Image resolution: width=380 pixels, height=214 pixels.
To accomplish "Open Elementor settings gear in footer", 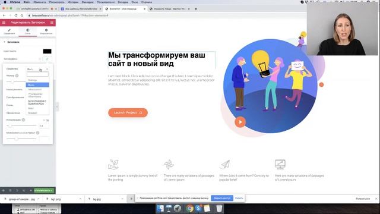I will pyautogui.click(x=4, y=190).
